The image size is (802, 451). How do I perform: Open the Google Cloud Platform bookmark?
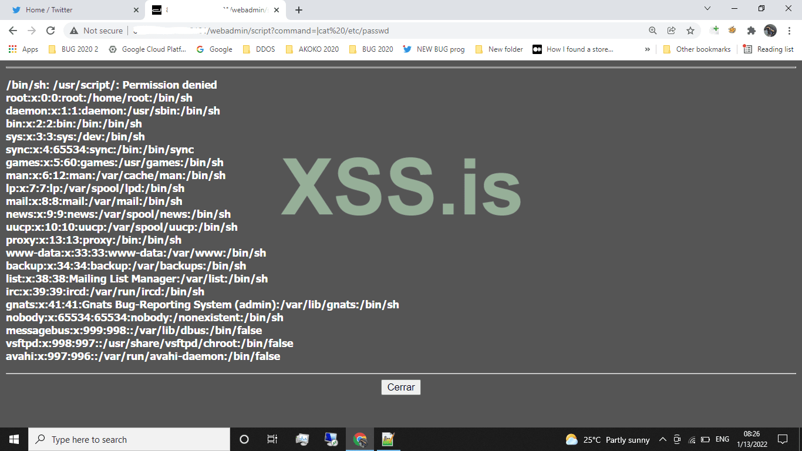click(x=148, y=49)
